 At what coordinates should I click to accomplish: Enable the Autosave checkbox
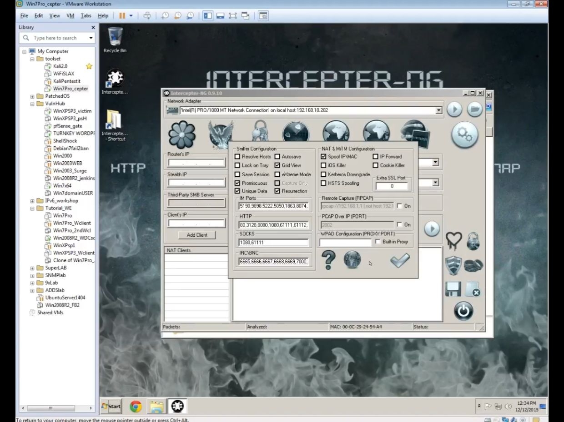pyautogui.click(x=277, y=157)
